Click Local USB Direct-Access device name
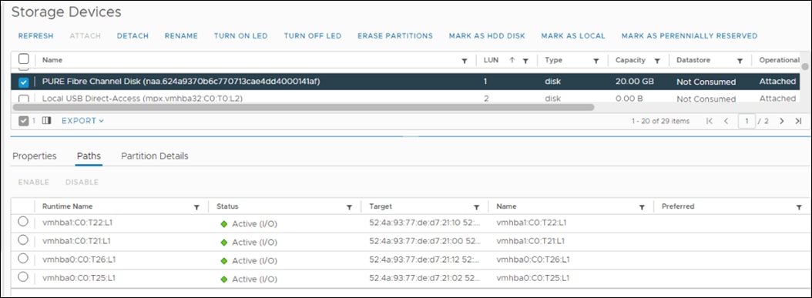Image resolution: width=812 pixels, height=298 pixels. (143, 99)
